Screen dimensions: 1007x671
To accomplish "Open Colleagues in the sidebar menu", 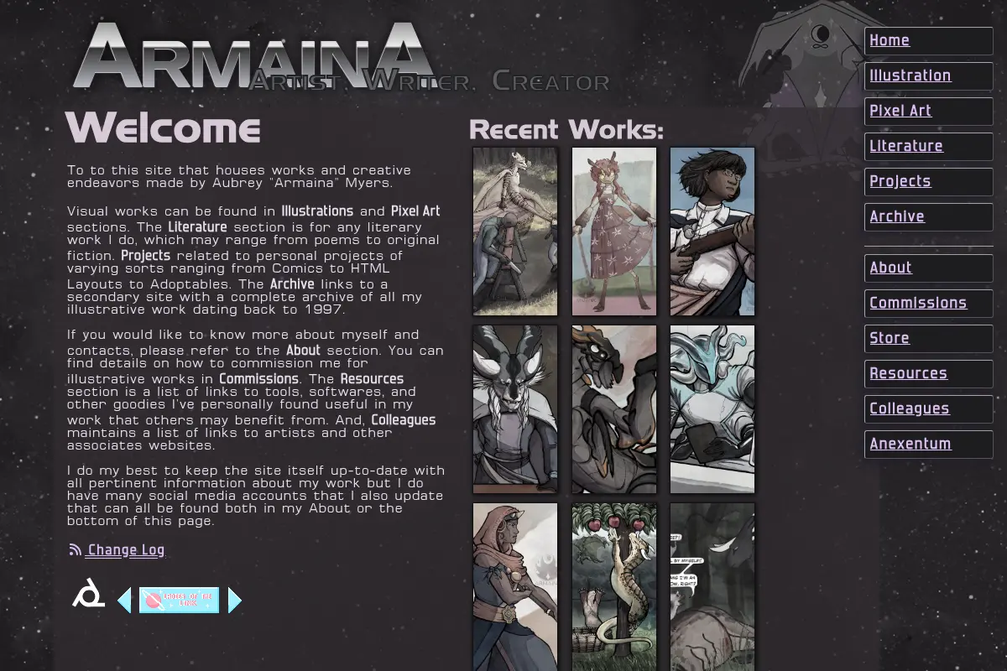I will pos(928,408).
